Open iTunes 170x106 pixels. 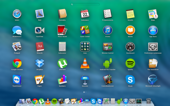coord(107,30)
